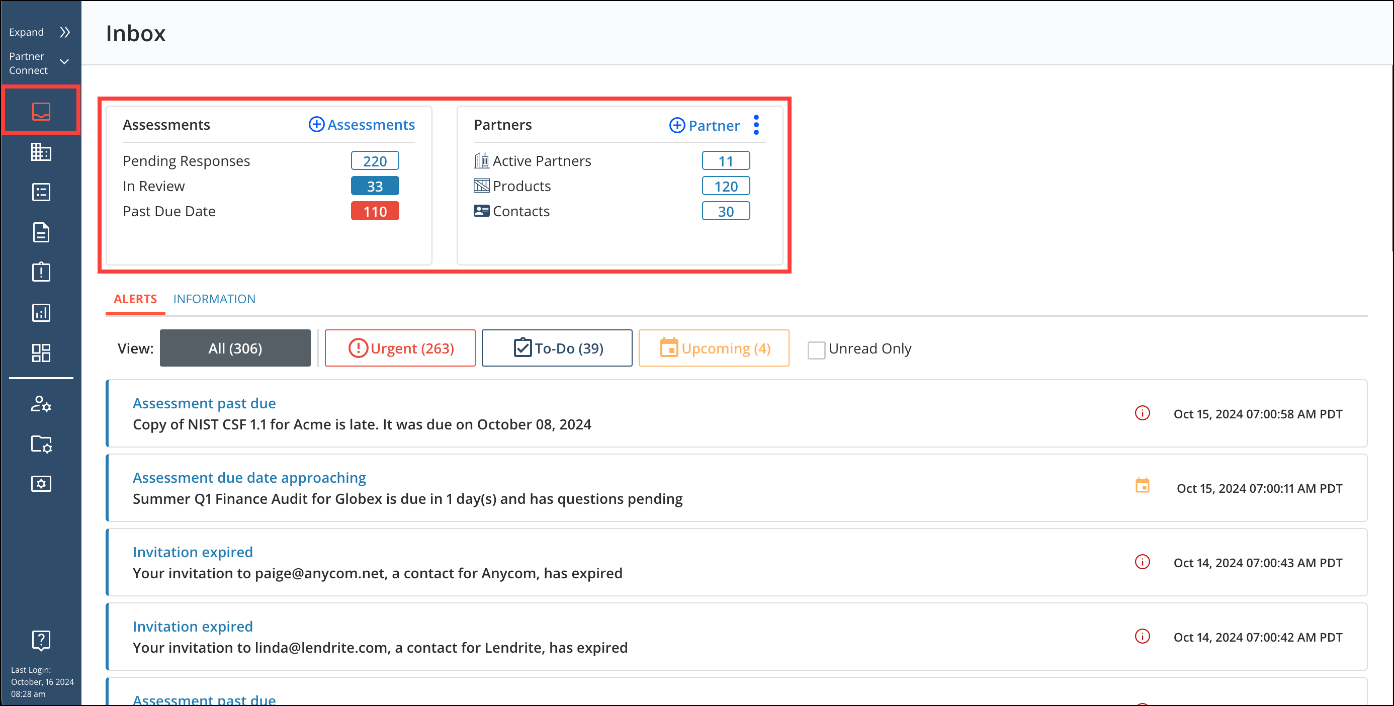Click the Oct 15, 2024 07:00:58 AM timestamp
The image size is (1394, 706).
click(1258, 414)
